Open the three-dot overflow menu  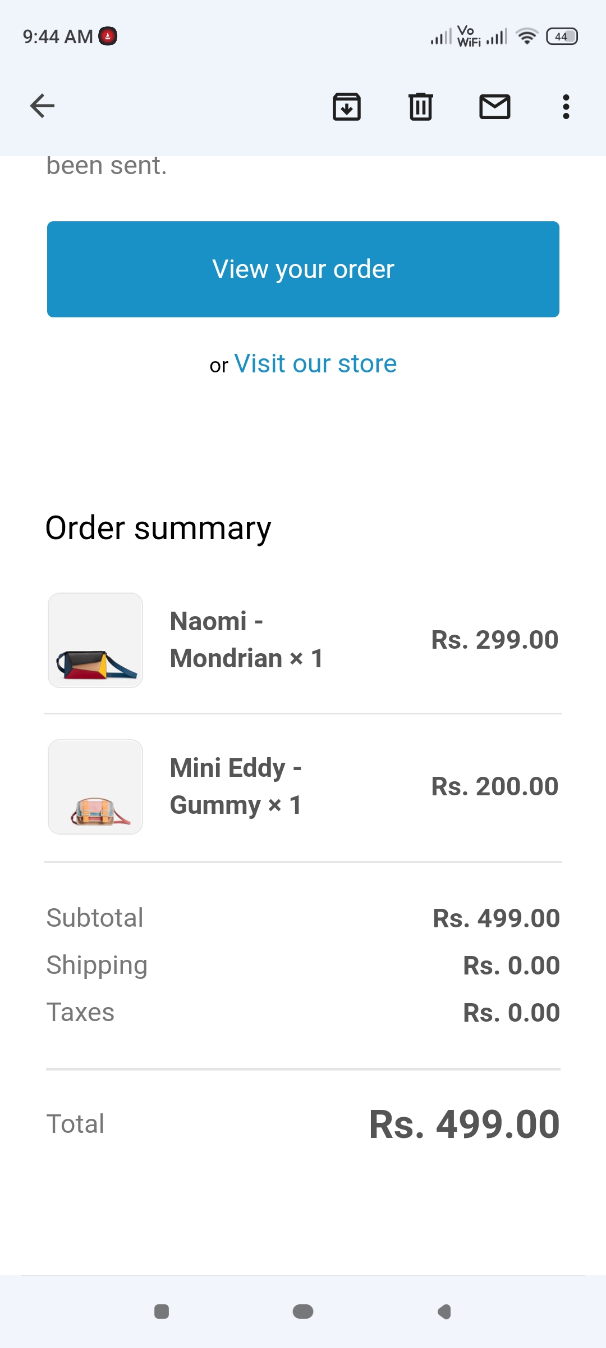(x=566, y=106)
